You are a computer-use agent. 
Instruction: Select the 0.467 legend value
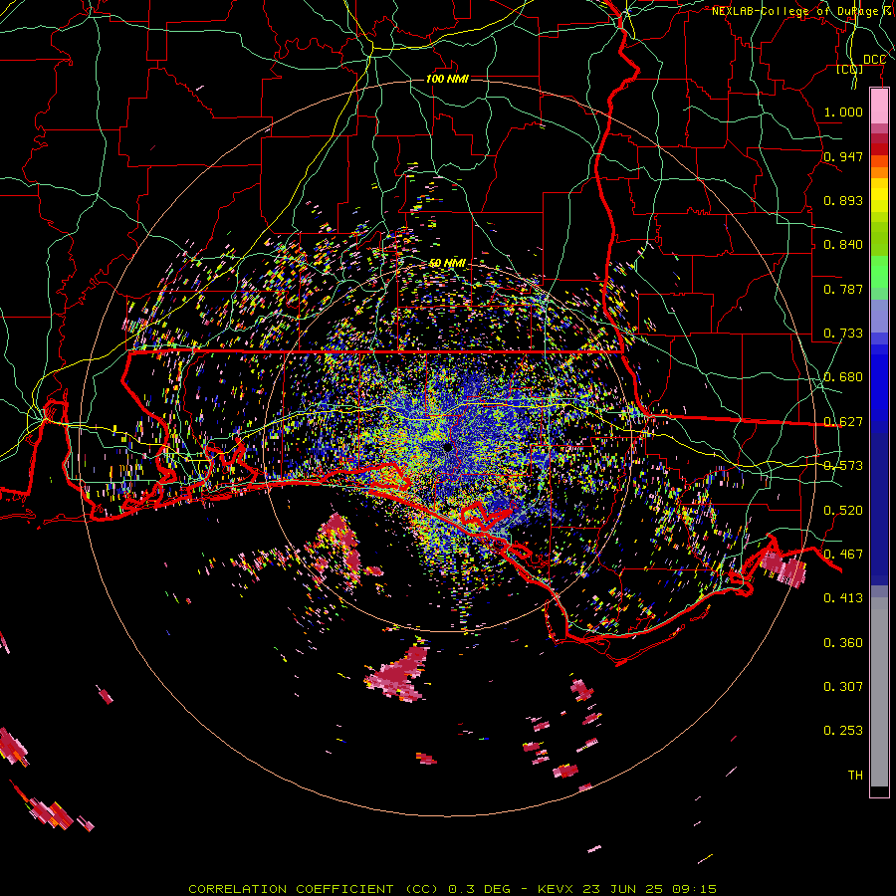pyautogui.click(x=843, y=555)
